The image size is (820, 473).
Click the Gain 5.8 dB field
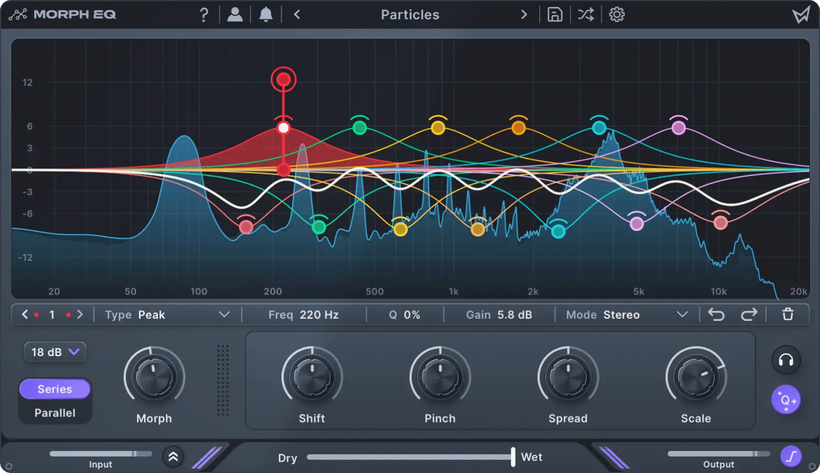click(x=499, y=314)
